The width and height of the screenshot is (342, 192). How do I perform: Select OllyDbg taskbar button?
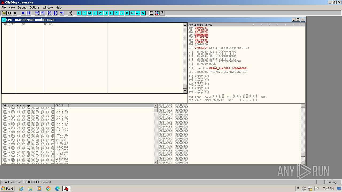click(67, 189)
